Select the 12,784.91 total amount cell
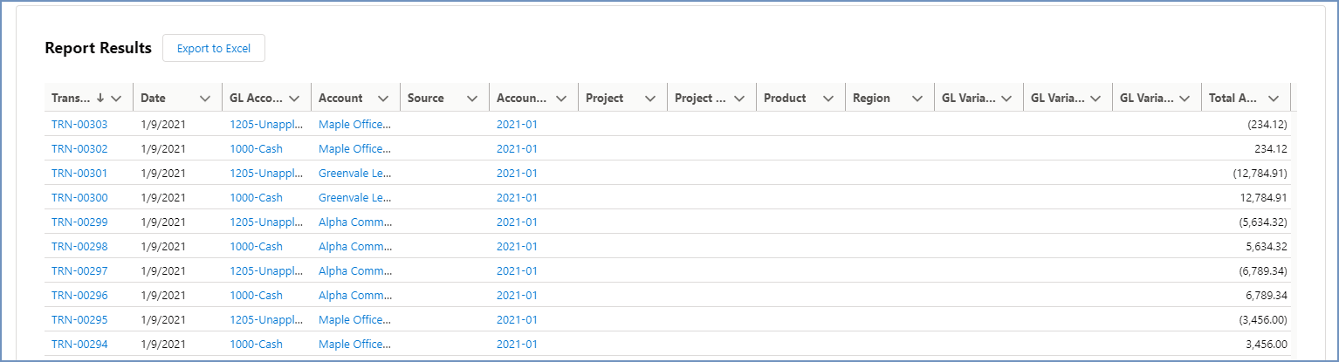This screenshot has height=362, width=1339. pyautogui.click(x=1258, y=198)
